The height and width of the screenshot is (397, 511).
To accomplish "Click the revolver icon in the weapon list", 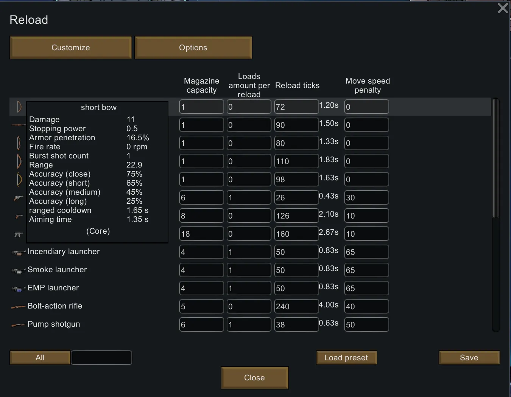I will pos(19,198).
